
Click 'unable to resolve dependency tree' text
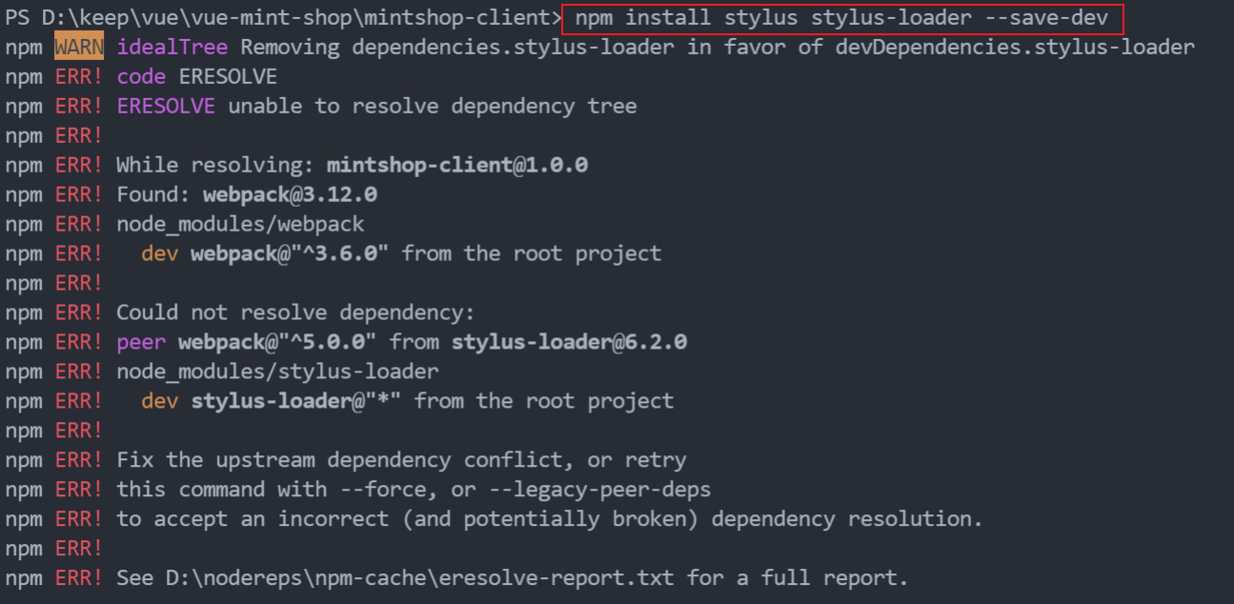pyautogui.click(x=433, y=106)
